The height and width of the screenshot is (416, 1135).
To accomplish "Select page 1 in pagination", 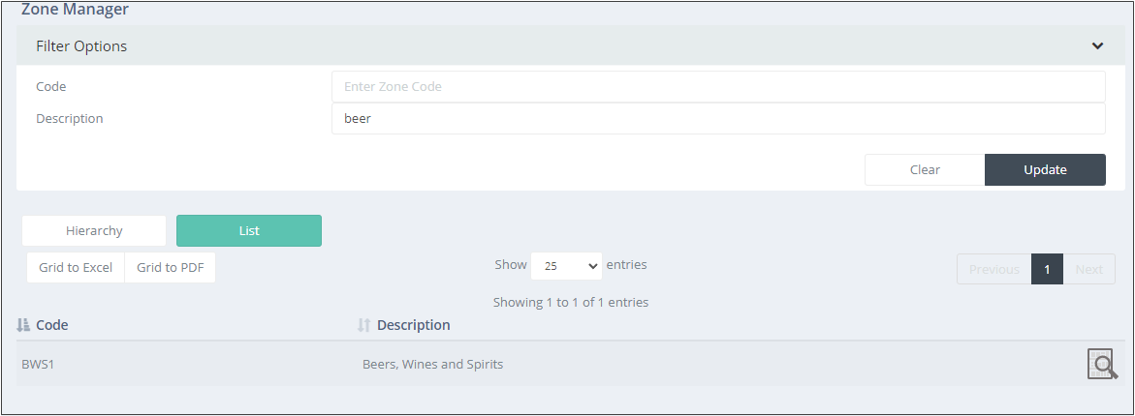I will pos(1048,269).
